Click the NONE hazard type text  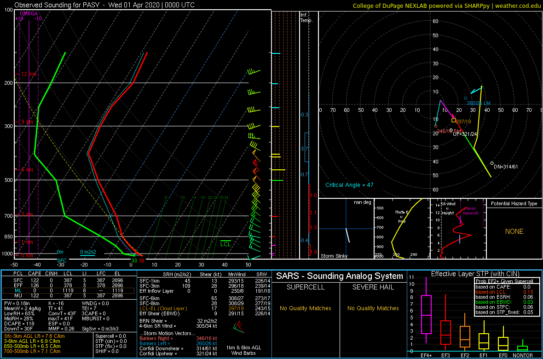point(514,232)
